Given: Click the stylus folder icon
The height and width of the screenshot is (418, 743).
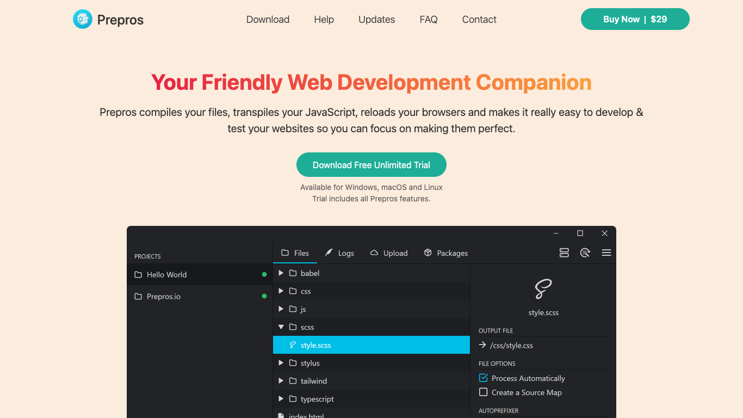Looking at the screenshot, I should pos(293,362).
